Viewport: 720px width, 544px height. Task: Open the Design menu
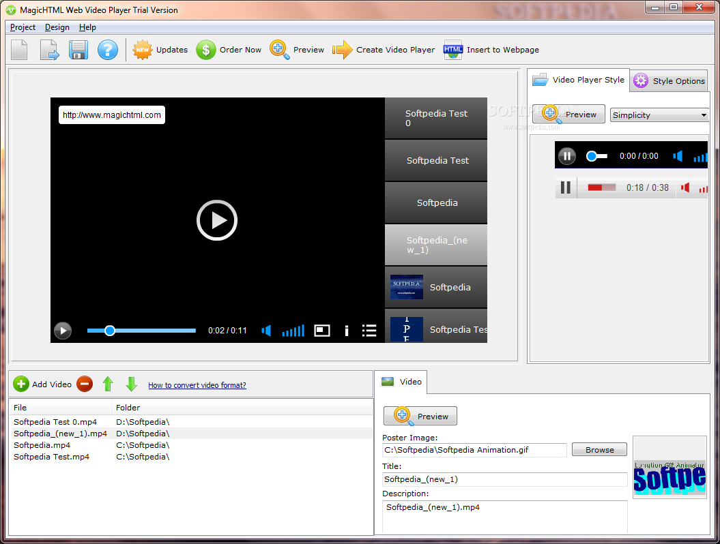(57, 27)
